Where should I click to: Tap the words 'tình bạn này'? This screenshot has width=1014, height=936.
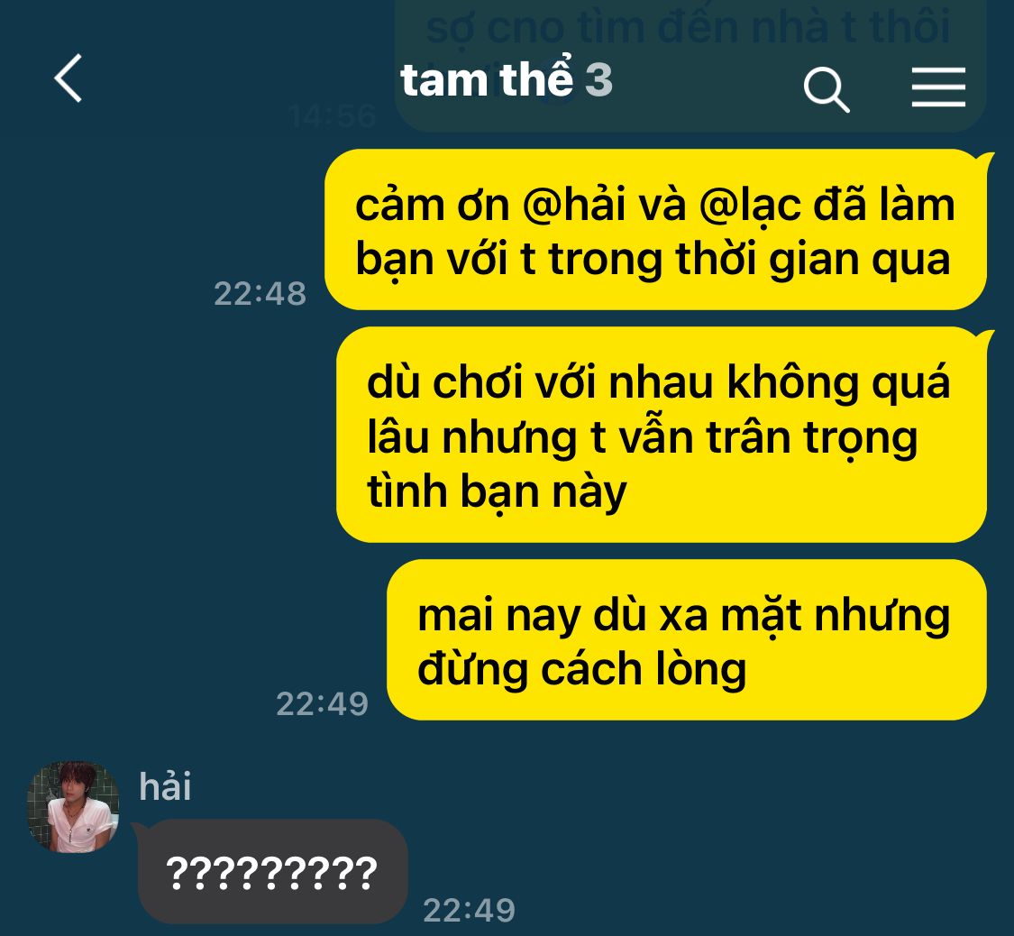coord(497,491)
